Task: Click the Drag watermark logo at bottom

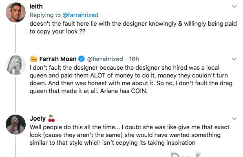Action: click(186, 155)
